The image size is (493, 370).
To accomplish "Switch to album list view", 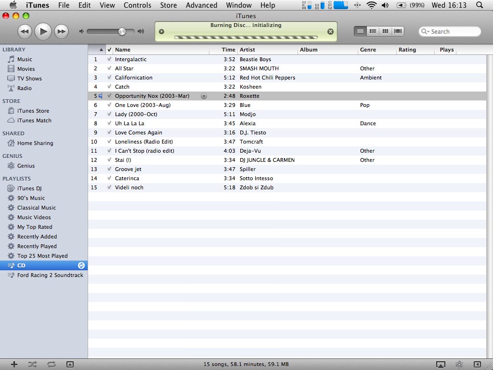I will tap(373, 31).
